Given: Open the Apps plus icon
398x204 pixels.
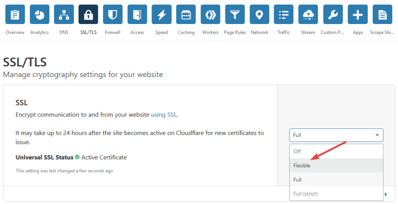Looking at the screenshot, I should (358, 14).
